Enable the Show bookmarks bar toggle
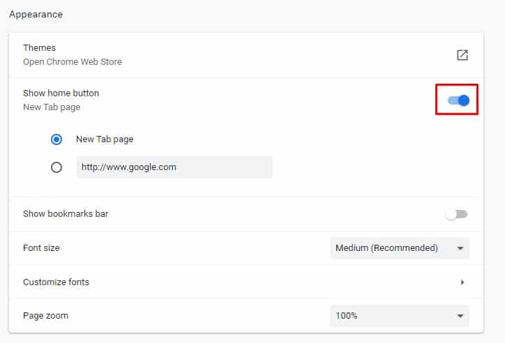This screenshot has height=343, width=505. pyautogui.click(x=456, y=214)
